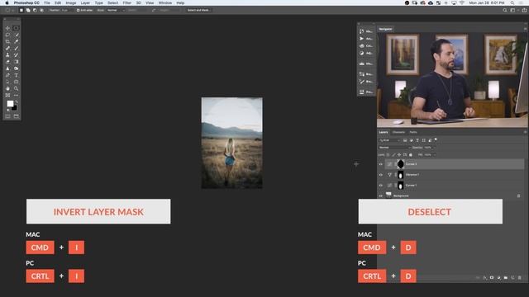Choose Add to selection in options bar
Screen dimensions: 529x297
click(x=28, y=11)
